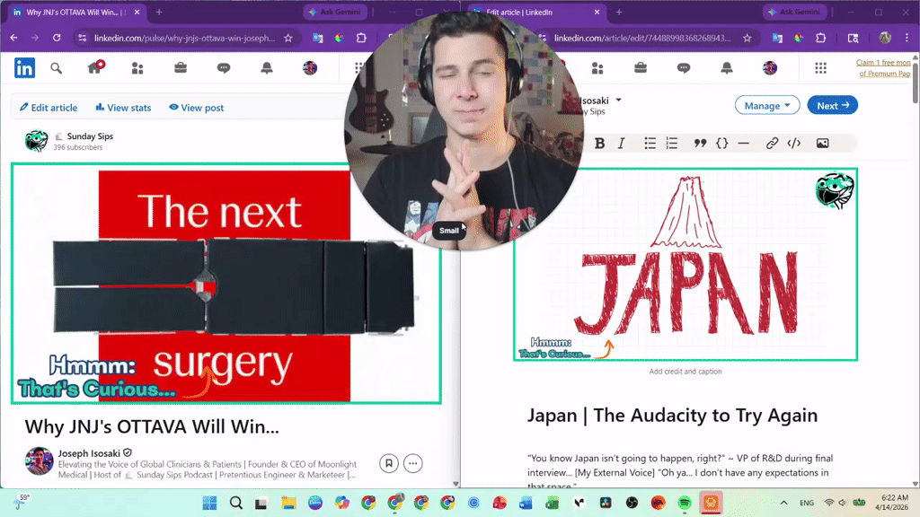Open Spotify from taskbar

(685, 503)
